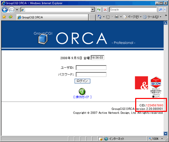Expand the zoom level 100% dropdown
This screenshot has width=169, height=142.
(x=162, y=139)
